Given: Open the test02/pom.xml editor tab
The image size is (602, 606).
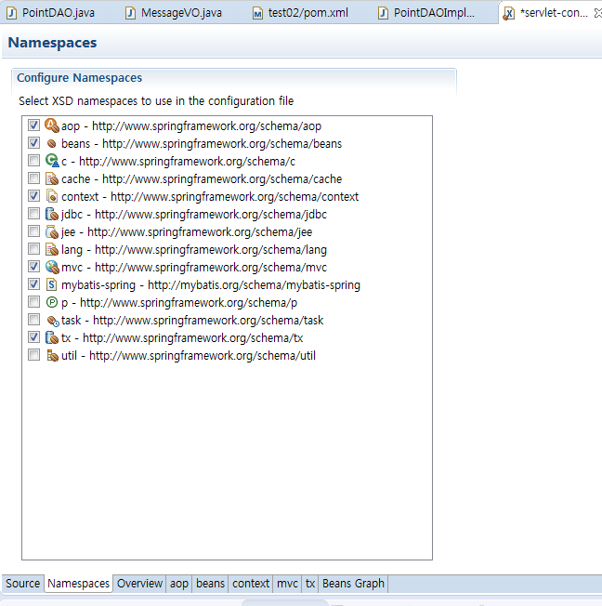Looking at the screenshot, I should pos(308,13).
